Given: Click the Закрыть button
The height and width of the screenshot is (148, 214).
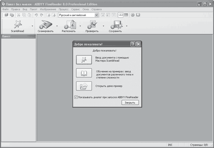Looking at the screenshot, I should [130, 103].
